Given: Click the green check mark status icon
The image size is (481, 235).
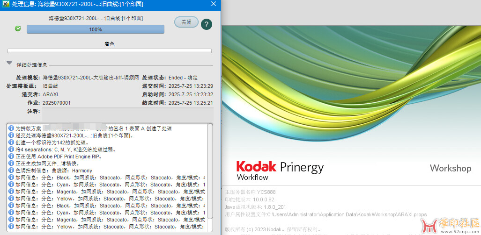Looking at the screenshot, I should pyautogui.click(x=18, y=28).
